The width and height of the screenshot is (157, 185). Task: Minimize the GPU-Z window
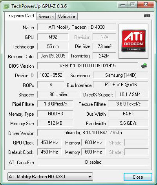tap(123, 5)
